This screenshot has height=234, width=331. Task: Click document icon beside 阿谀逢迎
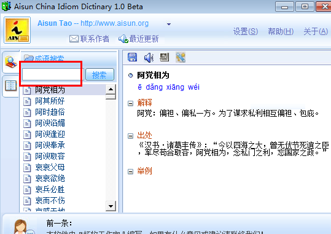27,135
